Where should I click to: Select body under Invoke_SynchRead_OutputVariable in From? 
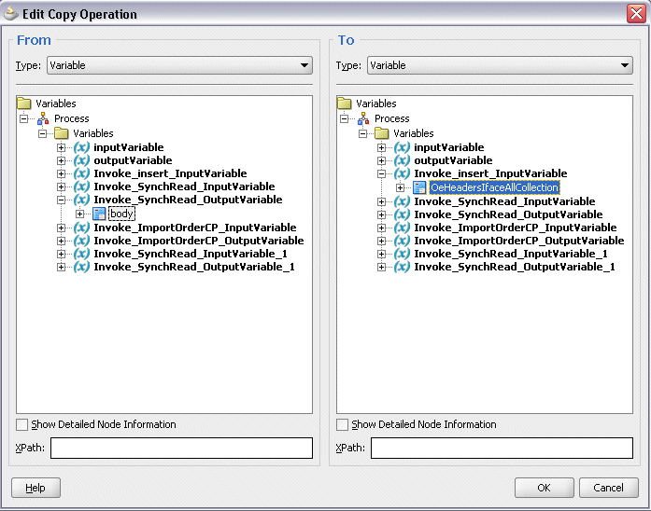[x=121, y=214]
